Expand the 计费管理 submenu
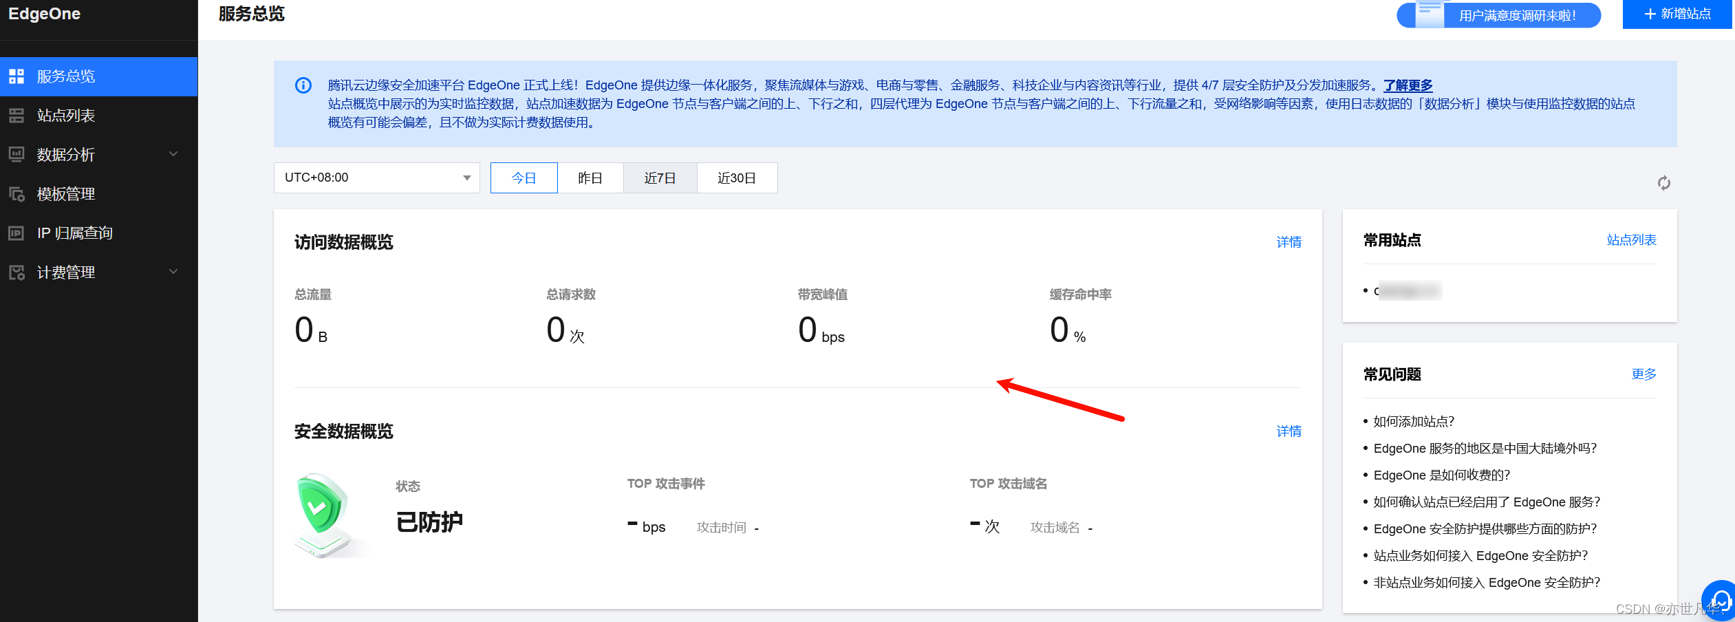This screenshot has width=1735, height=622. point(173,272)
